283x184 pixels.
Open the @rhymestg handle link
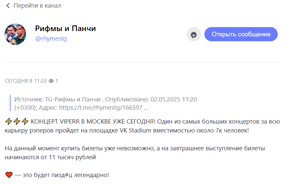[51, 39]
